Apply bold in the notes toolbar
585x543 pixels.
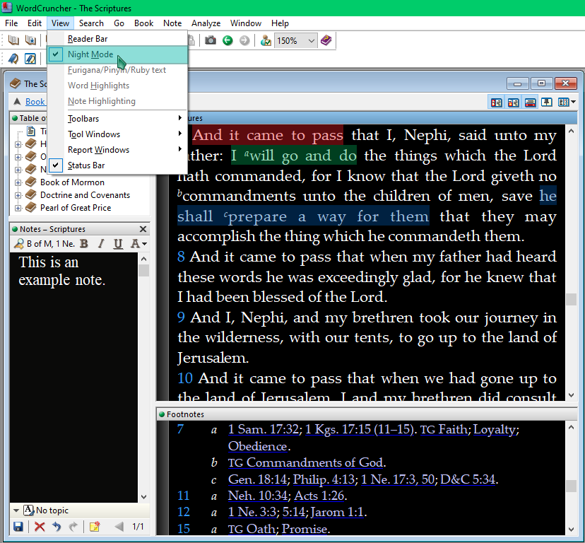(x=84, y=244)
